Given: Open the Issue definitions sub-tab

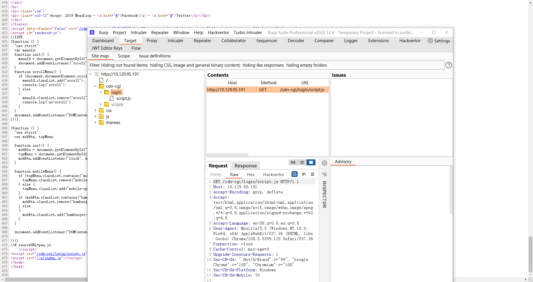Looking at the screenshot, I should (155, 56).
